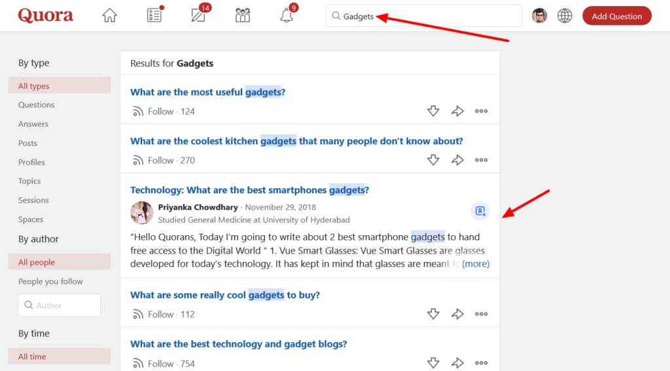Open more options for most useful gadgets

(x=481, y=111)
